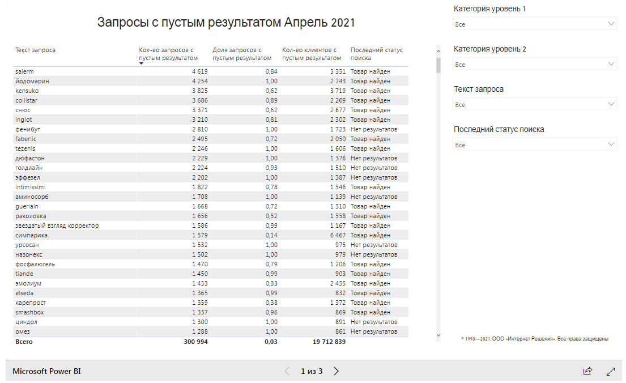This screenshot has width=626, height=383.
Task: Select the 'симпарика' query cell
Action: pyautogui.click(x=32, y=235)
